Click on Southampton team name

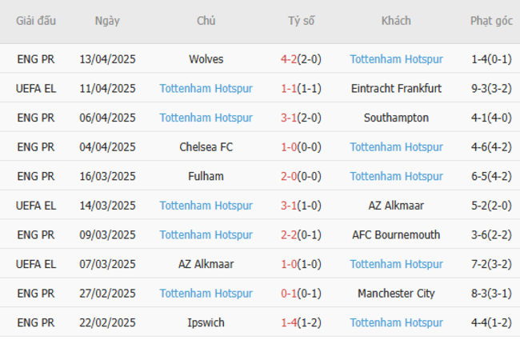click(396, 118)
